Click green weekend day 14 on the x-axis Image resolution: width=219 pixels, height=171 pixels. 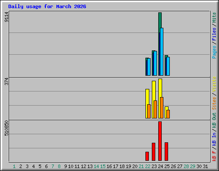point(96,166)
